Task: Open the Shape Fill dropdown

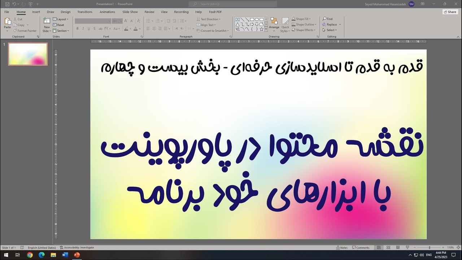Action: pos(301,19)
